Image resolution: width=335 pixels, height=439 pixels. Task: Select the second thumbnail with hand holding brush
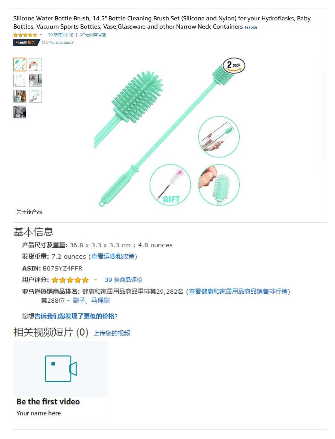[x=35, y=65]
